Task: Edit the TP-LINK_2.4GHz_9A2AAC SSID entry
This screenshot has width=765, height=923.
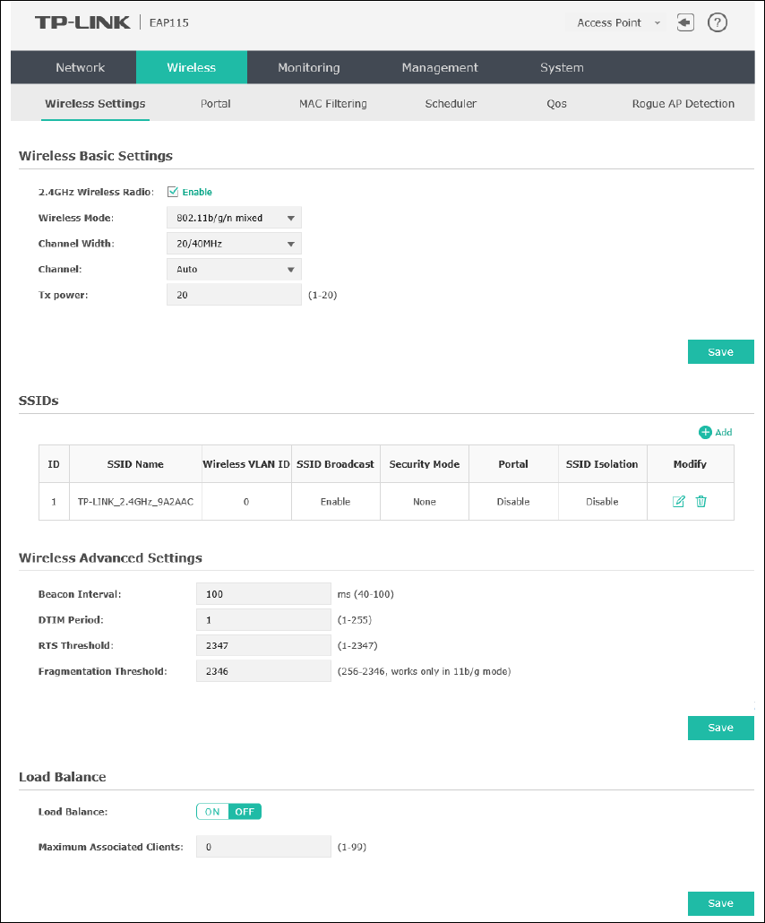Action: click(678, 502)
